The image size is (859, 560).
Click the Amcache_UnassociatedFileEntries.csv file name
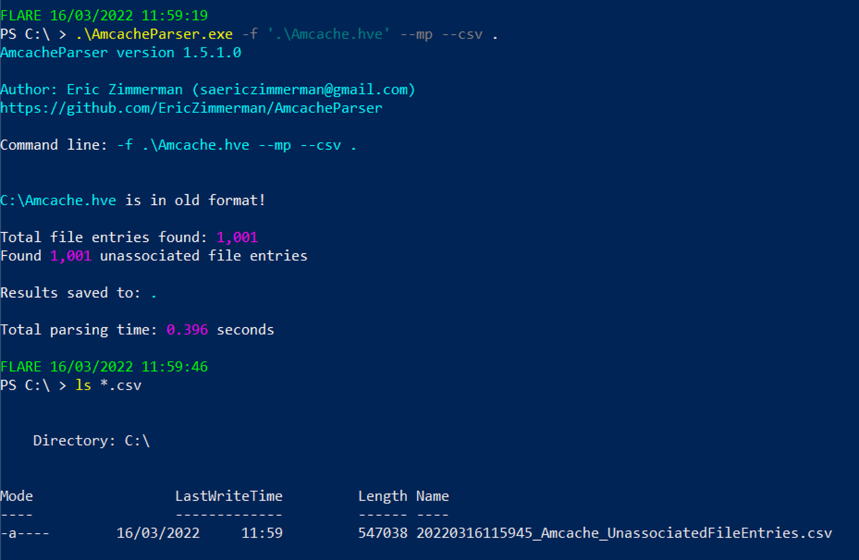coord(624,533)
